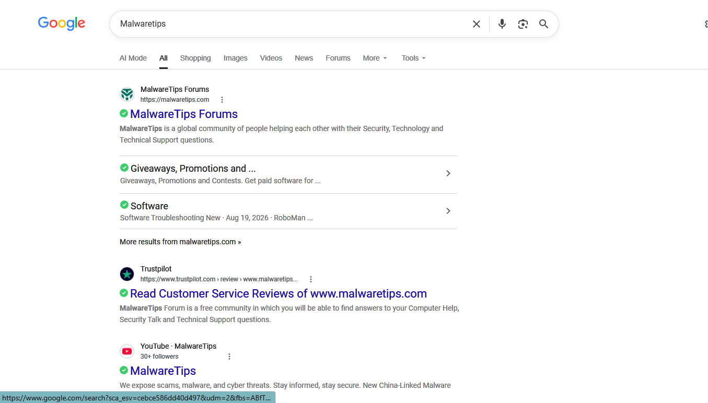Click the Trustpilot review URL breadcrumb
The image size is (708, 403).
click(219, 279)
